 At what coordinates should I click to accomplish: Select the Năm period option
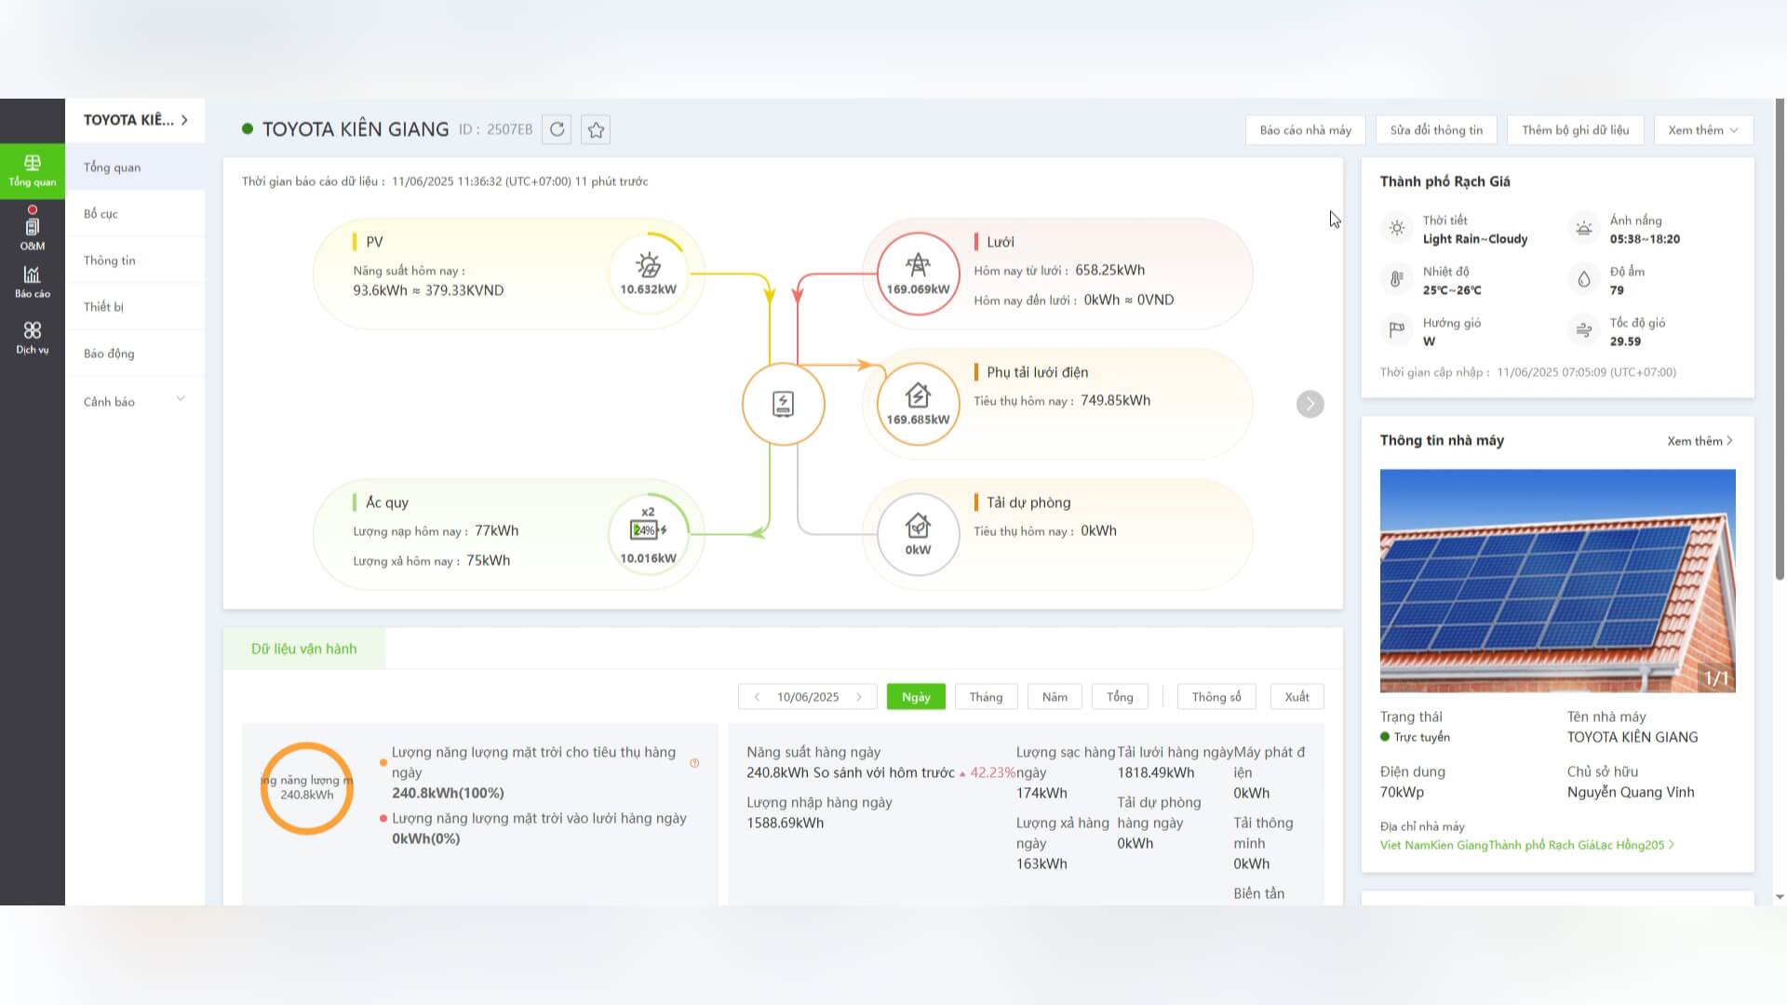tap(1055, 697)
